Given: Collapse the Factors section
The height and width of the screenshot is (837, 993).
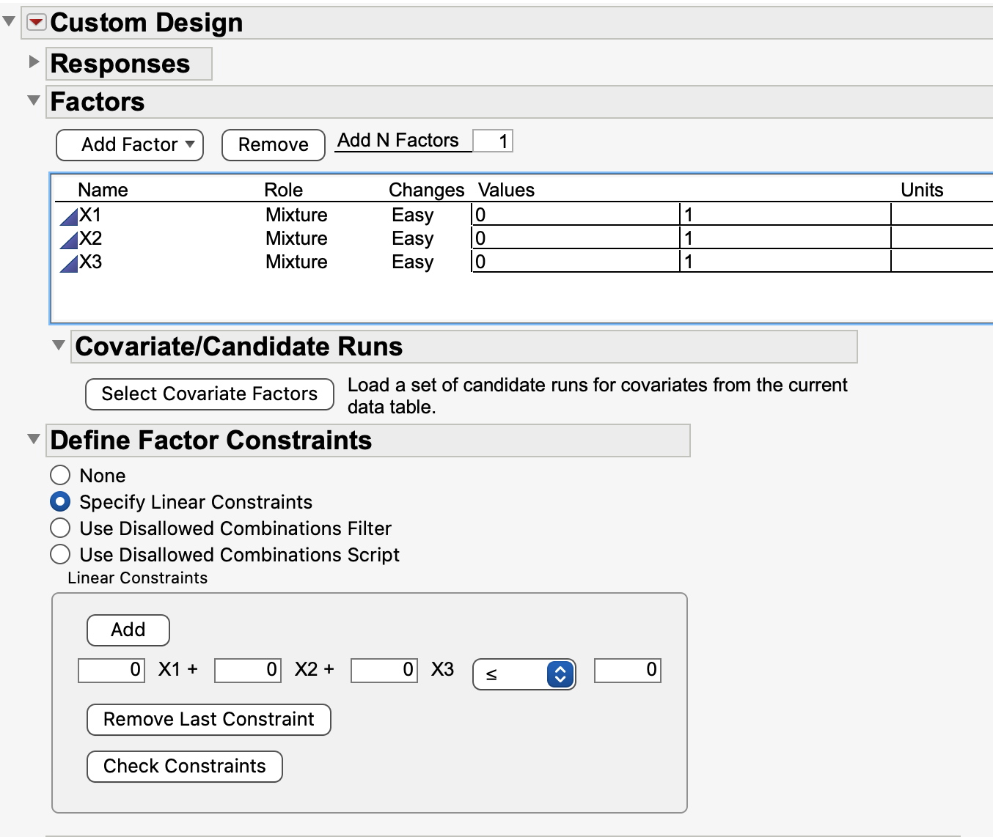Looking at the screenshot, I should (x=34, y=100).
